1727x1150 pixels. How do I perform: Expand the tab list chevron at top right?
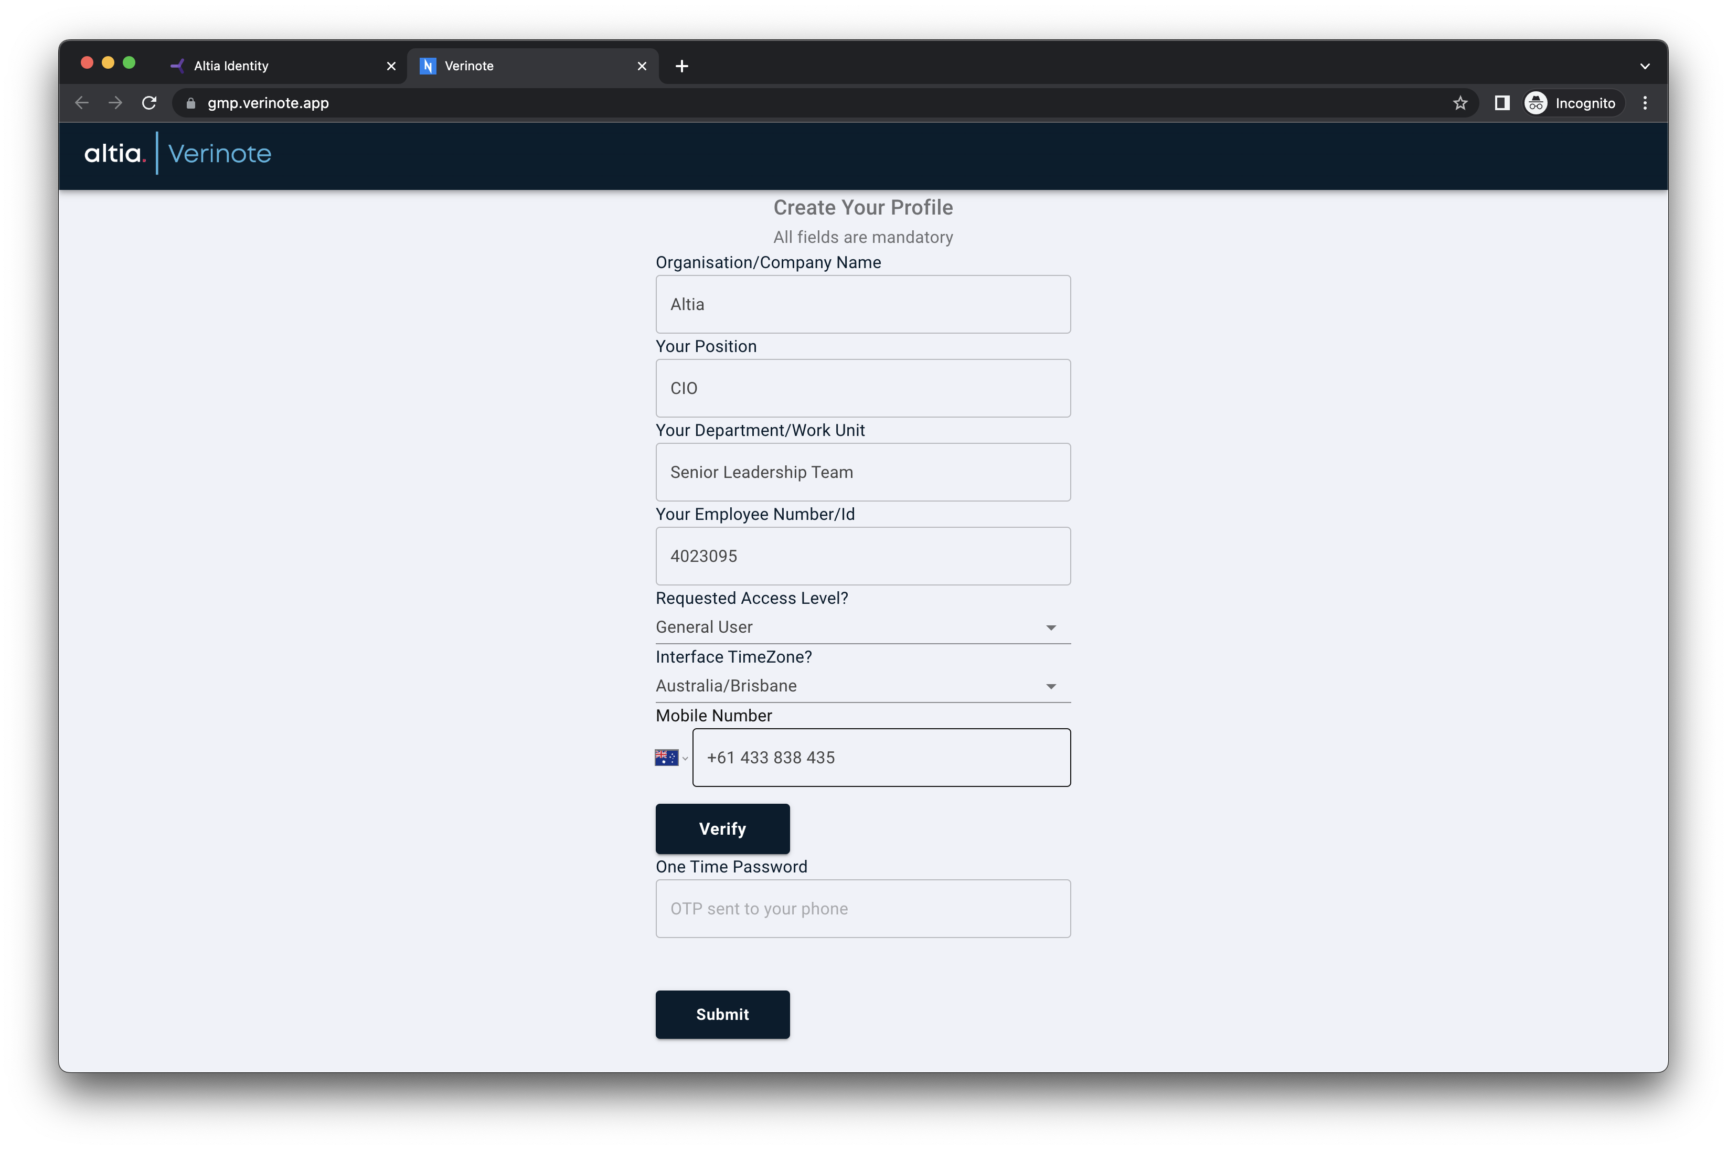click(1644, 65)
